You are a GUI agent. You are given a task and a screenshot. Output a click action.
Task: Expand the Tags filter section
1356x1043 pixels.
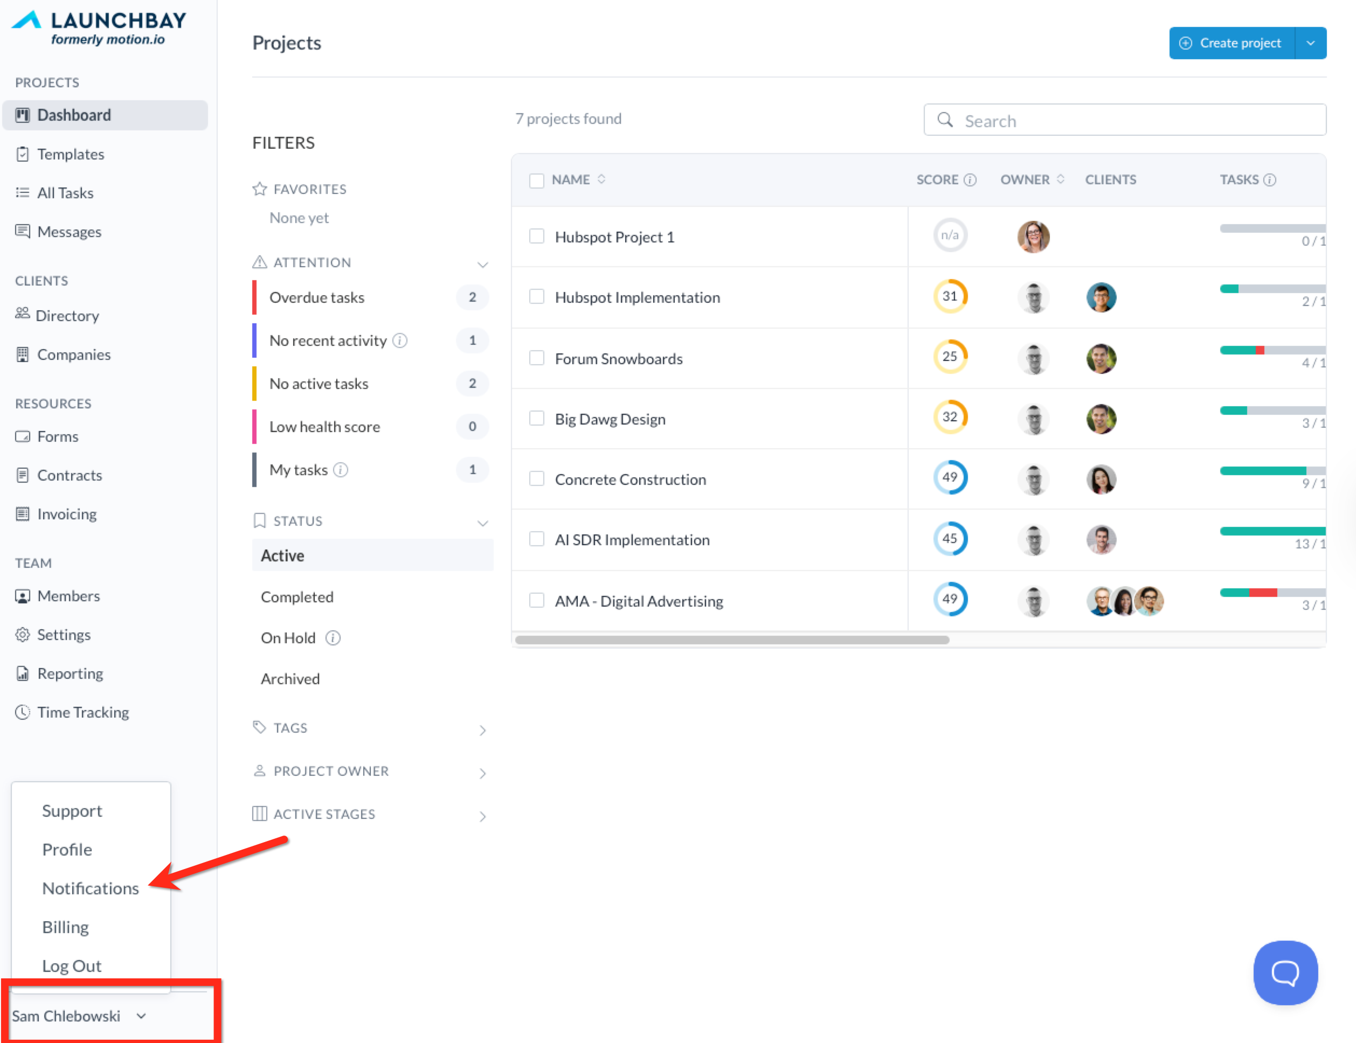pos(482,731)
